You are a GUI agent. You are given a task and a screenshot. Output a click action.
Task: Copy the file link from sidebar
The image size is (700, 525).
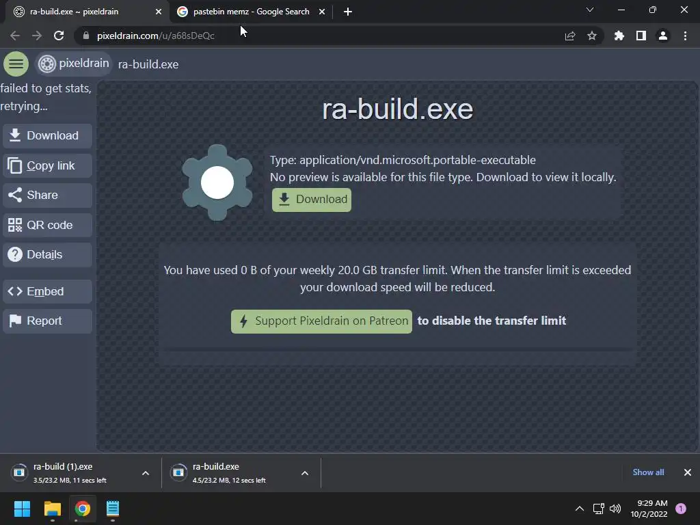pyautogui.click(x=47, y=165)
